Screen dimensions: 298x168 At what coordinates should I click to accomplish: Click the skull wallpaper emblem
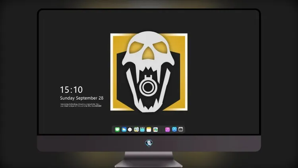tap(149, 72)
